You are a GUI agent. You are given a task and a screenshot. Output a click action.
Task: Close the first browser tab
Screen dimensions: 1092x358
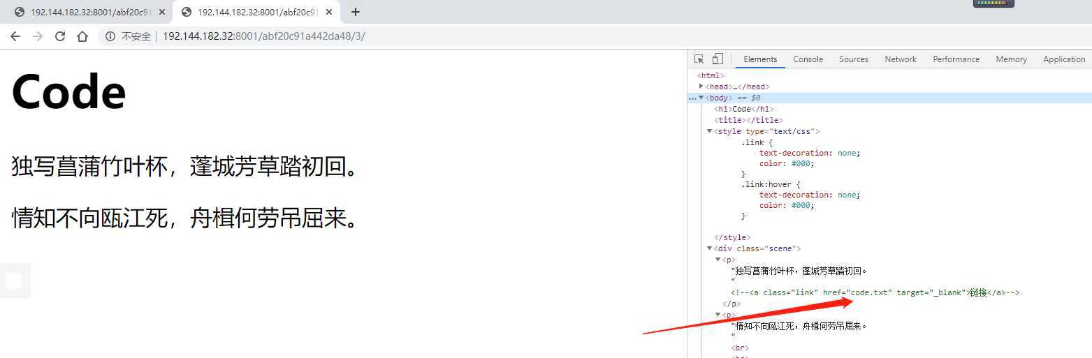pyautogui.click(x=162, y=12)
